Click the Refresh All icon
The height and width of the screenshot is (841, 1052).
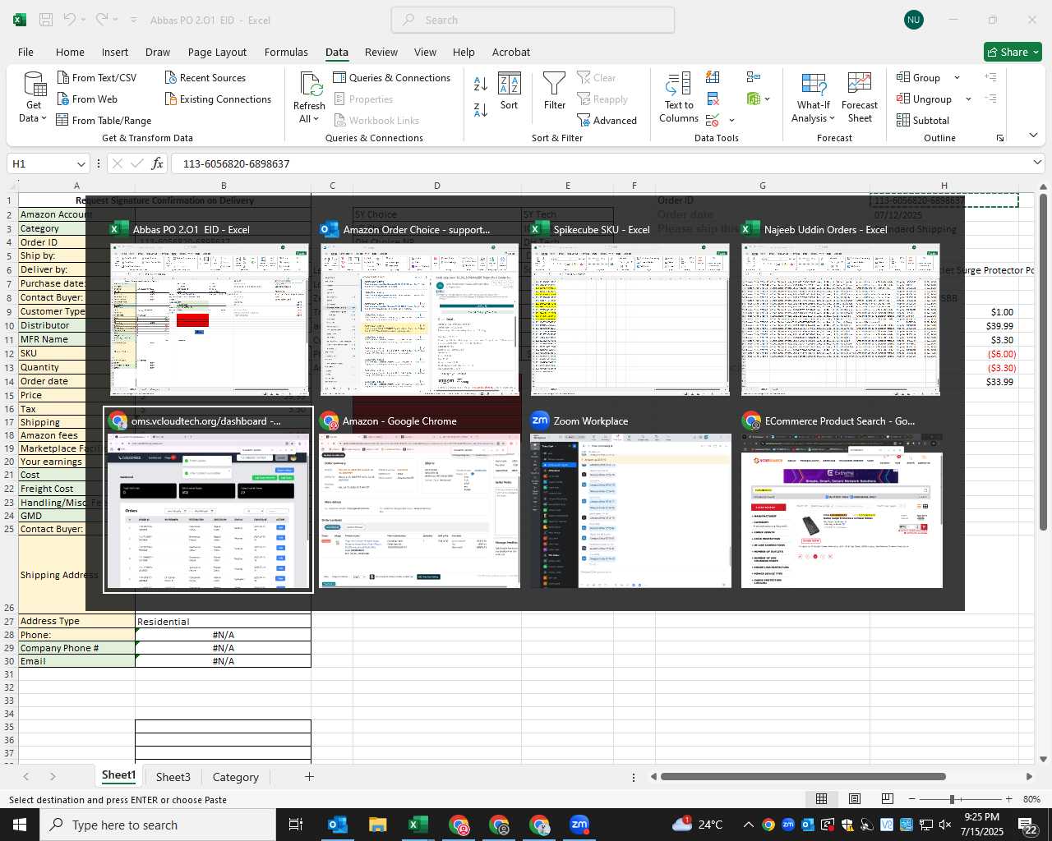(309, 97)
